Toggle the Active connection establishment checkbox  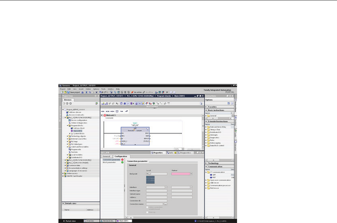pos(147,208)
